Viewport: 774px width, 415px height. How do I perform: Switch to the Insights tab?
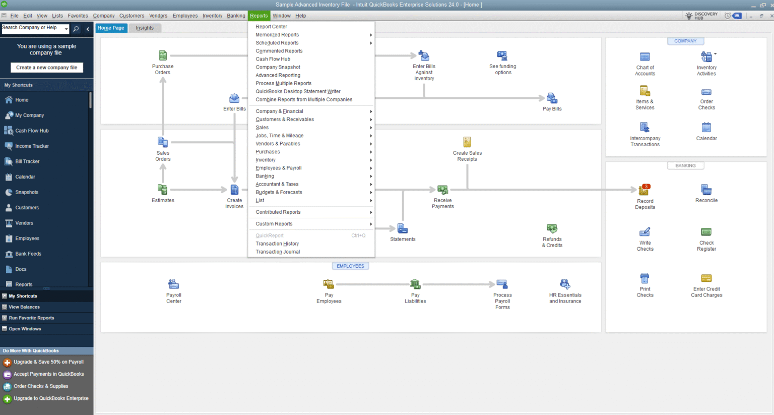pos(145,28)
